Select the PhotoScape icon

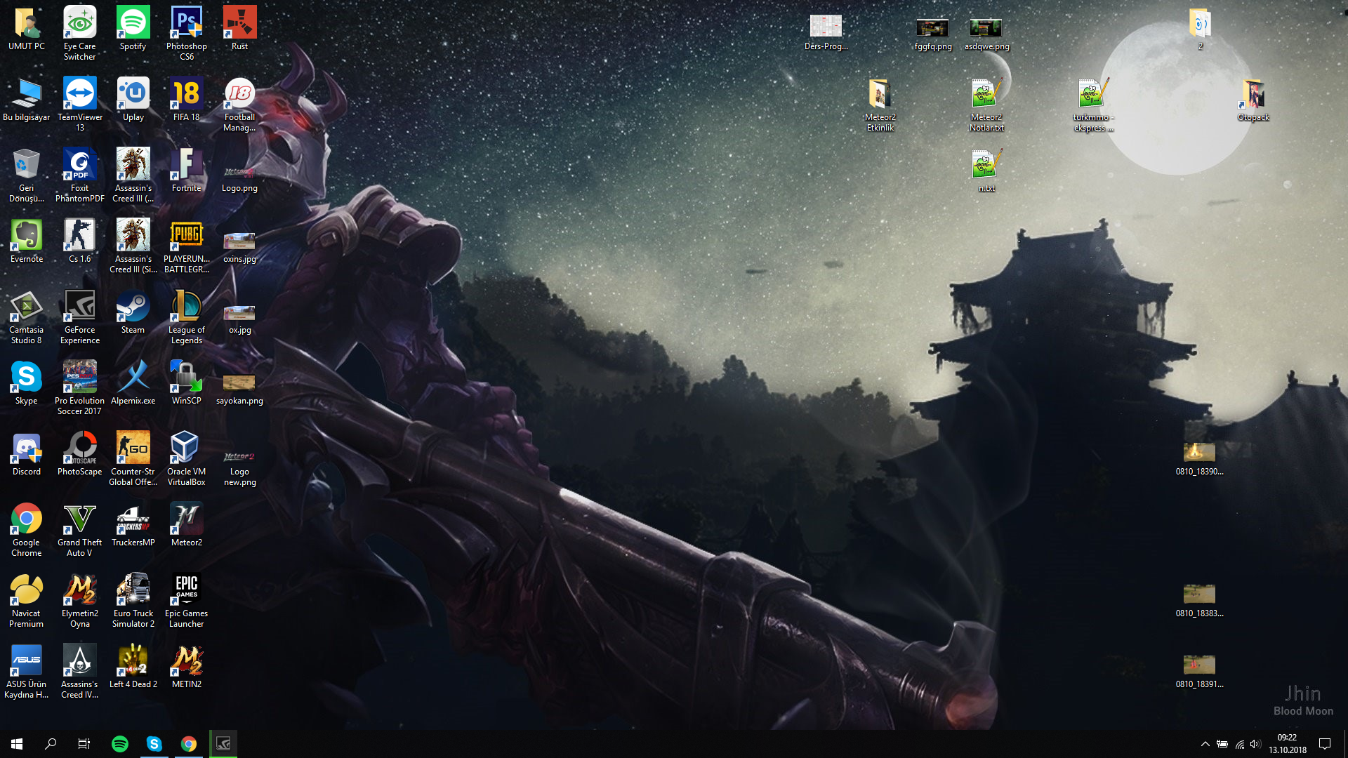point(79,453)
